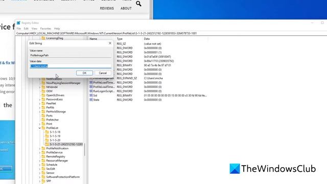
Task: Click the ProfileList folder icon
Action: point(43,128)
